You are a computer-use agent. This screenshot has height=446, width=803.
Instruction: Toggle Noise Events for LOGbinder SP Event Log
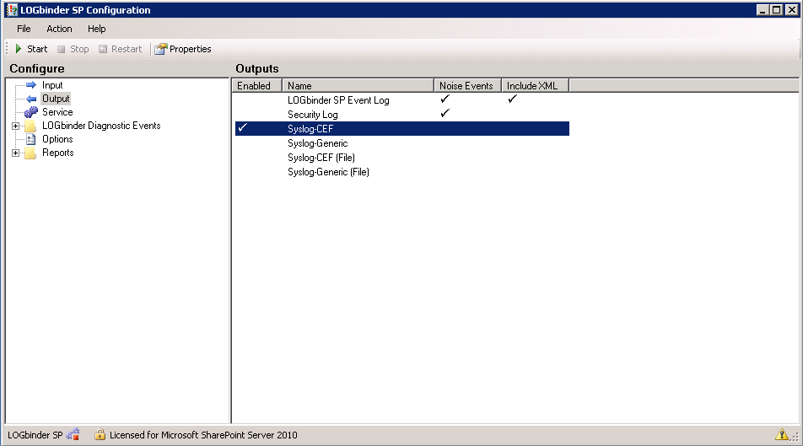[x=445, y=99]
